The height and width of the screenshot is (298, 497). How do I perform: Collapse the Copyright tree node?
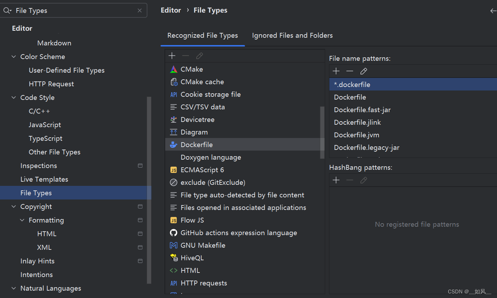click(14, 206)
